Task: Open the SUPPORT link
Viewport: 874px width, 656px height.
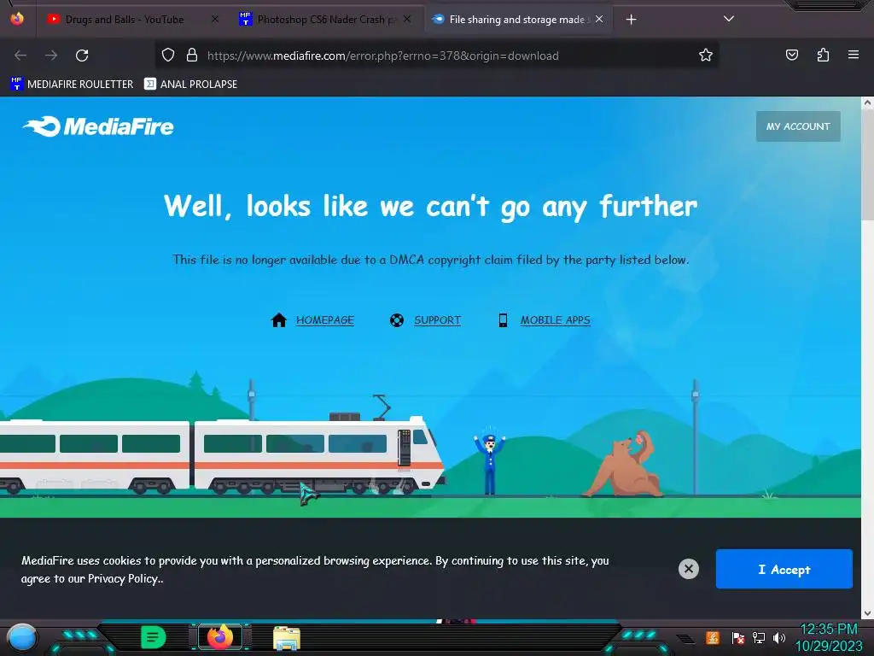Action: [437, 320]
